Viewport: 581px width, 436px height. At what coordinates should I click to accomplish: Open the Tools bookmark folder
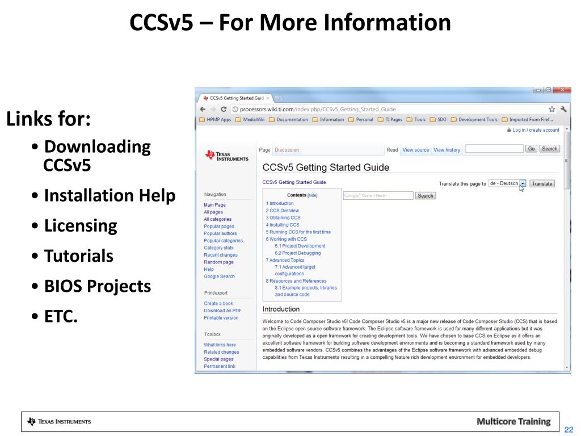416,119
